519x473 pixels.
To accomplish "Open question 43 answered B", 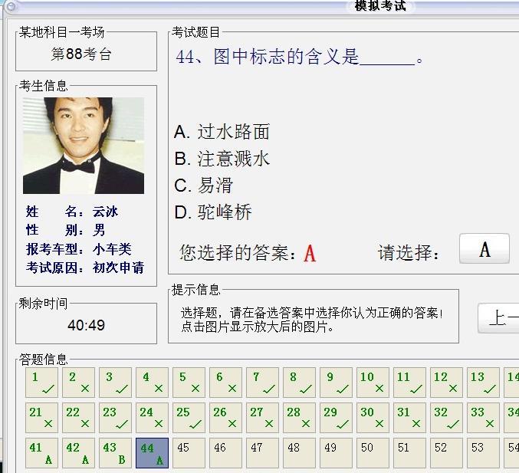I will [x=115, y=453].
